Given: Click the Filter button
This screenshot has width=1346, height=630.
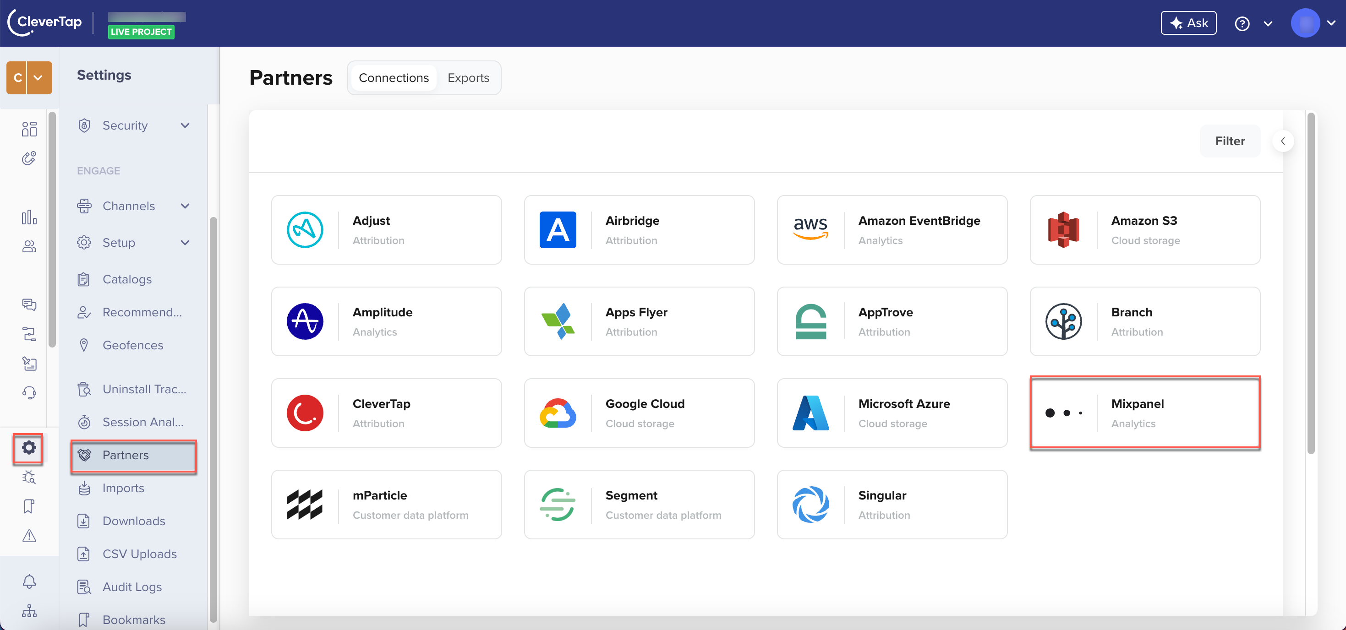Looking at the screenshot, I should [1230, 141].
